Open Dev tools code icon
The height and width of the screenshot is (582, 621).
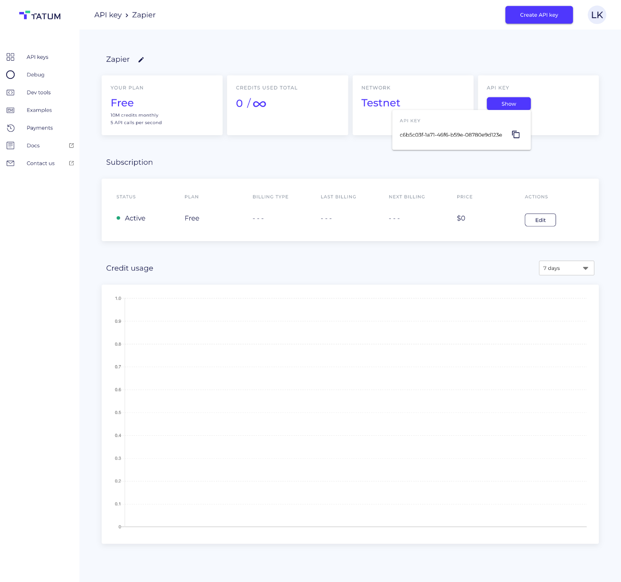coord(11,92)
